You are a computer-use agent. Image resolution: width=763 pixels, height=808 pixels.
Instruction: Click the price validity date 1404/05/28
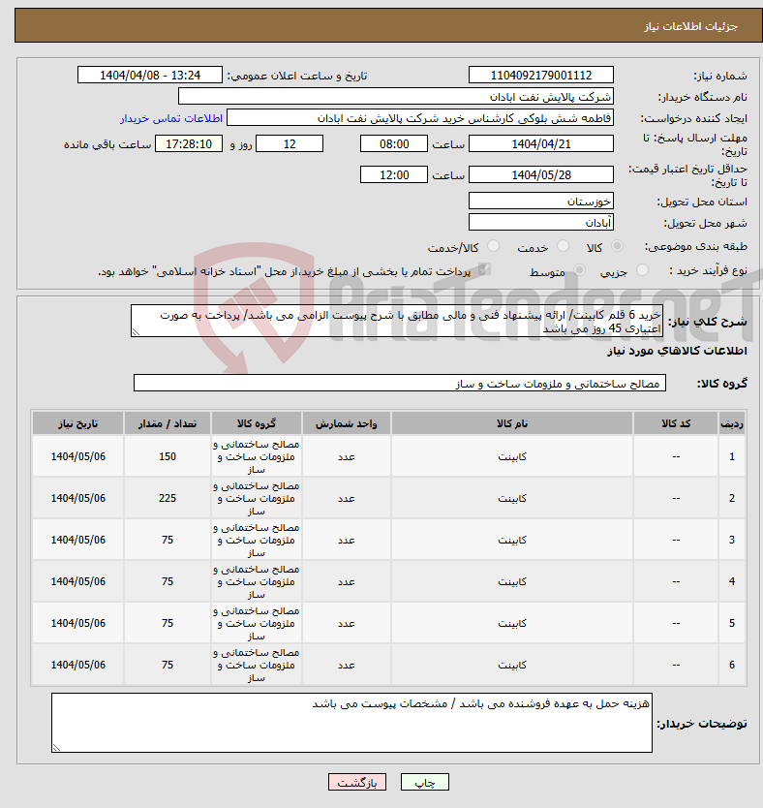coord(541,174)
